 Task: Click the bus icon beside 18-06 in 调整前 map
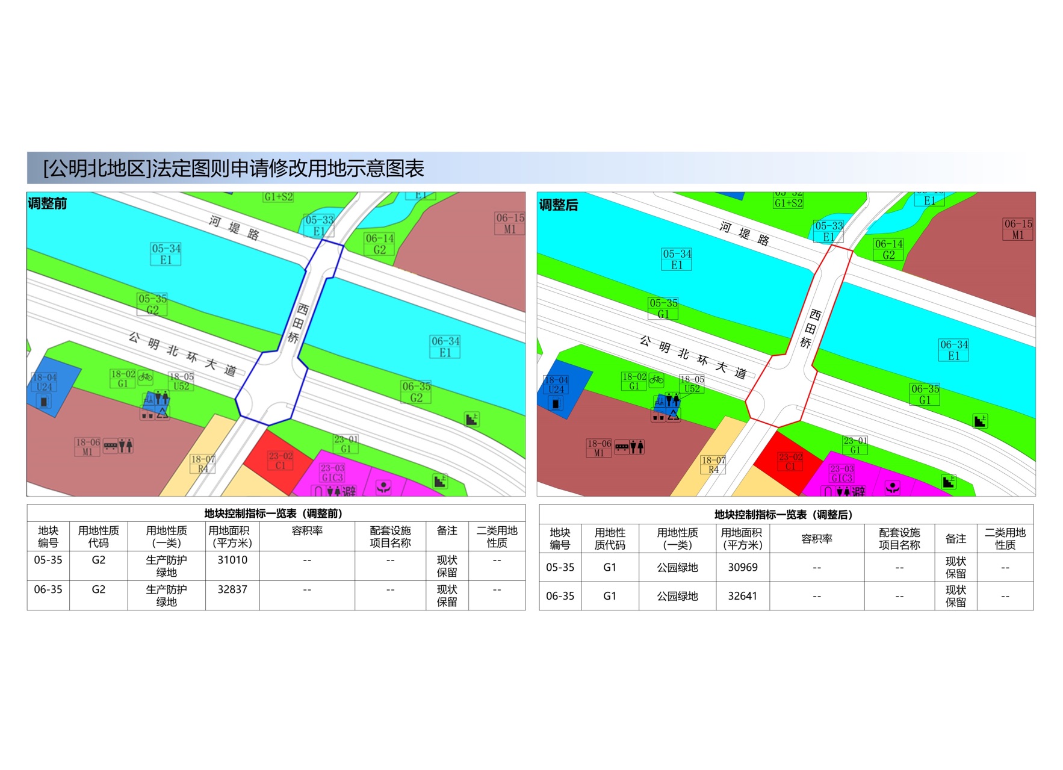[111, 447]
